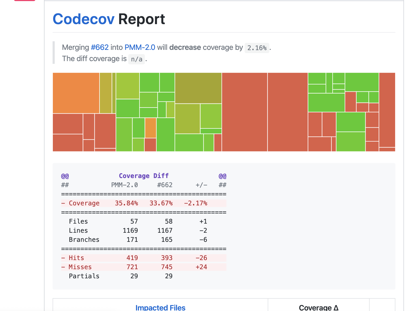Open pull request #662 link
The width and height of the screenshot is (419, 311).
coord(100,47)
